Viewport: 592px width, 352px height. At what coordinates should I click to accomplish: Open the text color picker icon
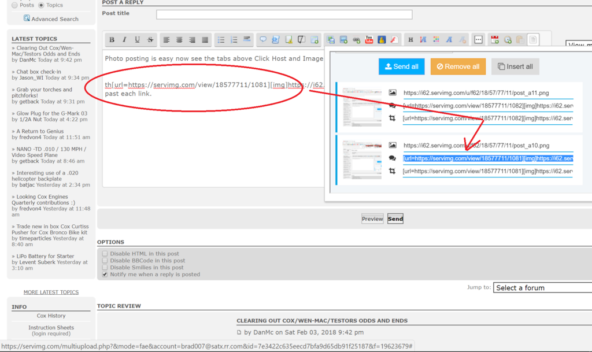coord(436,40)
